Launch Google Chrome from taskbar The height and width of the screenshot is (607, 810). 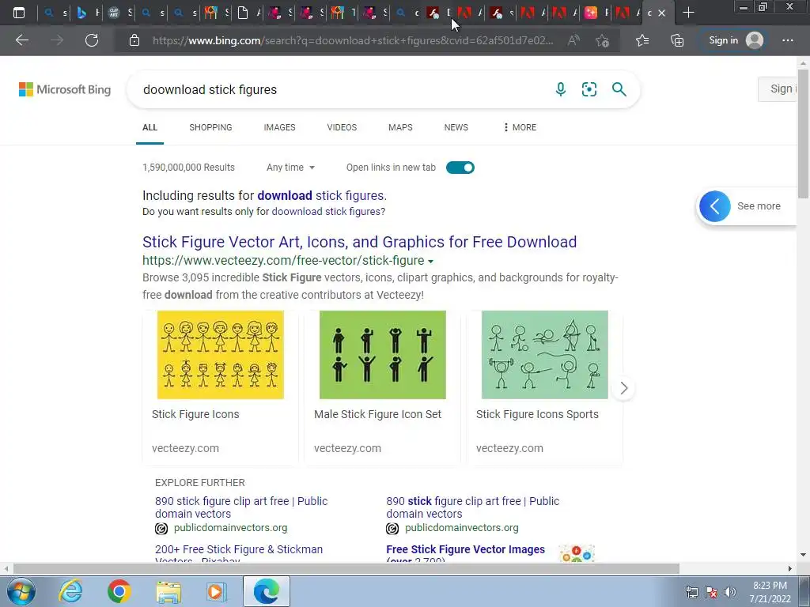point(119,591)
